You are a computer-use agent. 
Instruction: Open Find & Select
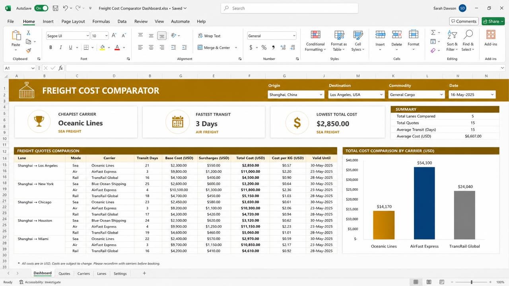(468, 41)
